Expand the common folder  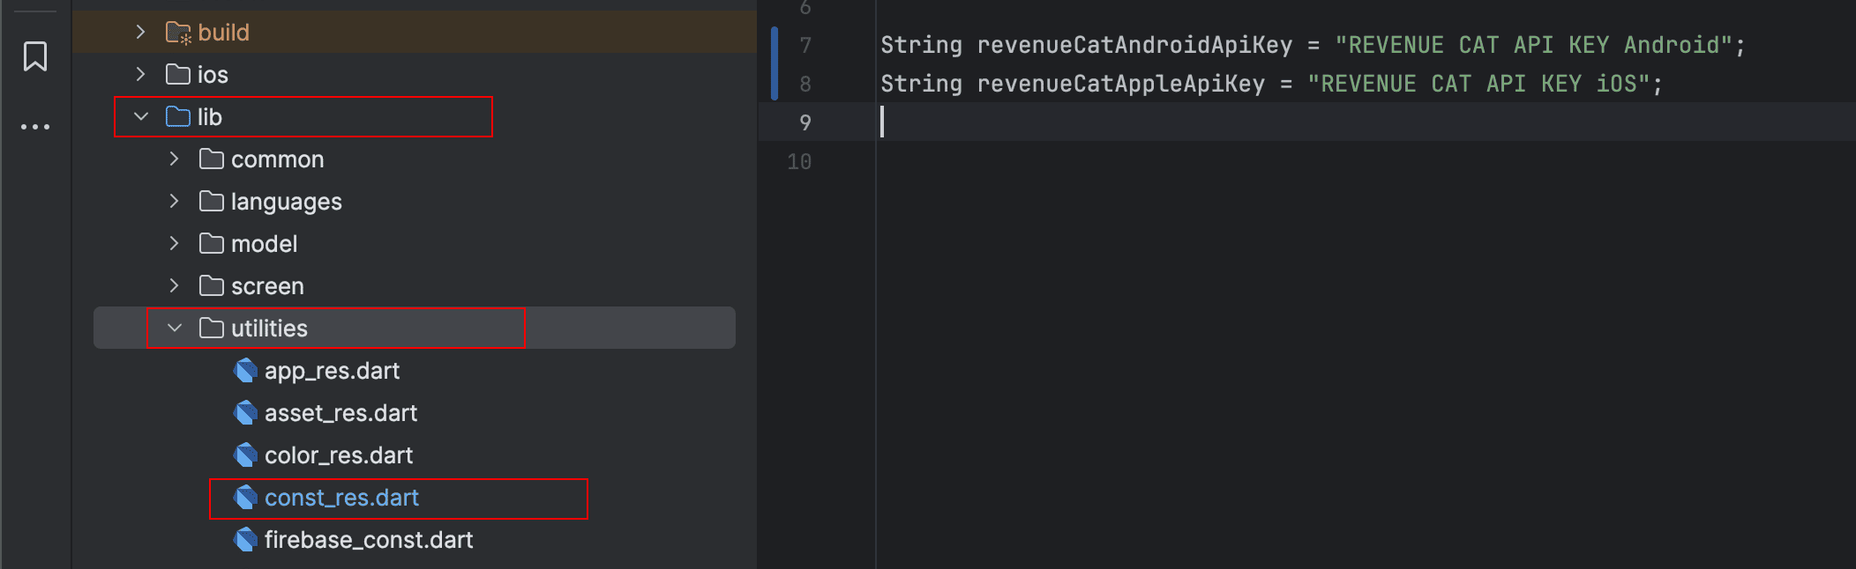[x=175, y=159]
